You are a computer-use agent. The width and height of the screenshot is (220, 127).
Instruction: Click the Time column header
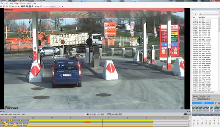[x=194, y=18]
